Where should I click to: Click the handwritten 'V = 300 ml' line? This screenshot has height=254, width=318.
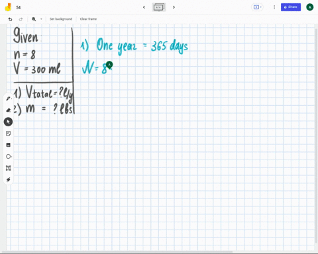click(37, 69)
